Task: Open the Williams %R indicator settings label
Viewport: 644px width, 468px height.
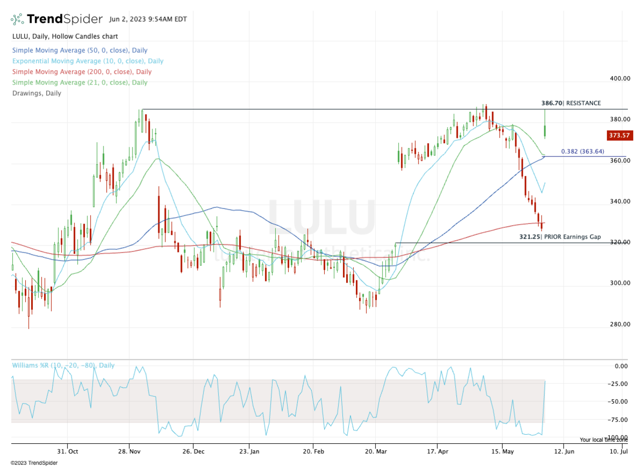Action: tap(63, 365)
